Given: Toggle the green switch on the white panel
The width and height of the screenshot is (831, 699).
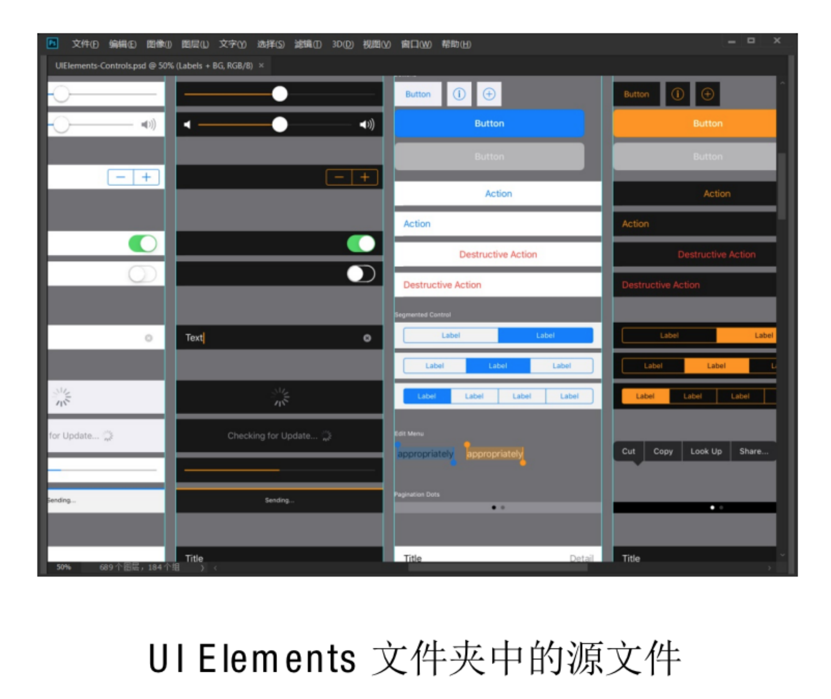Looking at the screenshot, I should tap(143, 244).
